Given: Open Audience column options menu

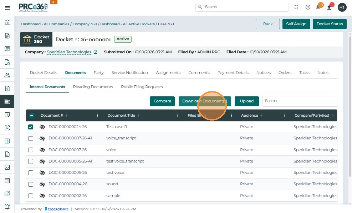Looking at the screenshot, I should [285, 116].
